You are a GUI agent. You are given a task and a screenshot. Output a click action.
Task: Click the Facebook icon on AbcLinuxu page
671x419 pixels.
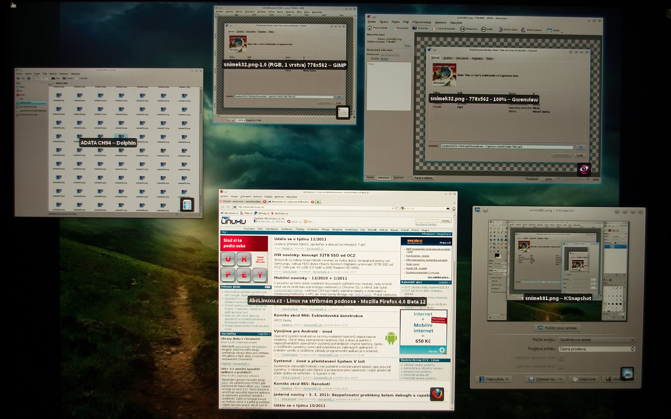click(x=255, y=221)
